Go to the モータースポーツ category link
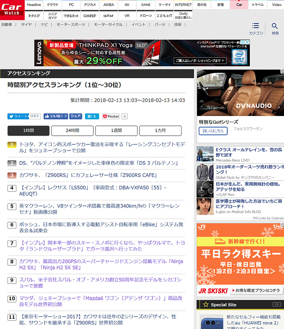 [x=71, y=25]
